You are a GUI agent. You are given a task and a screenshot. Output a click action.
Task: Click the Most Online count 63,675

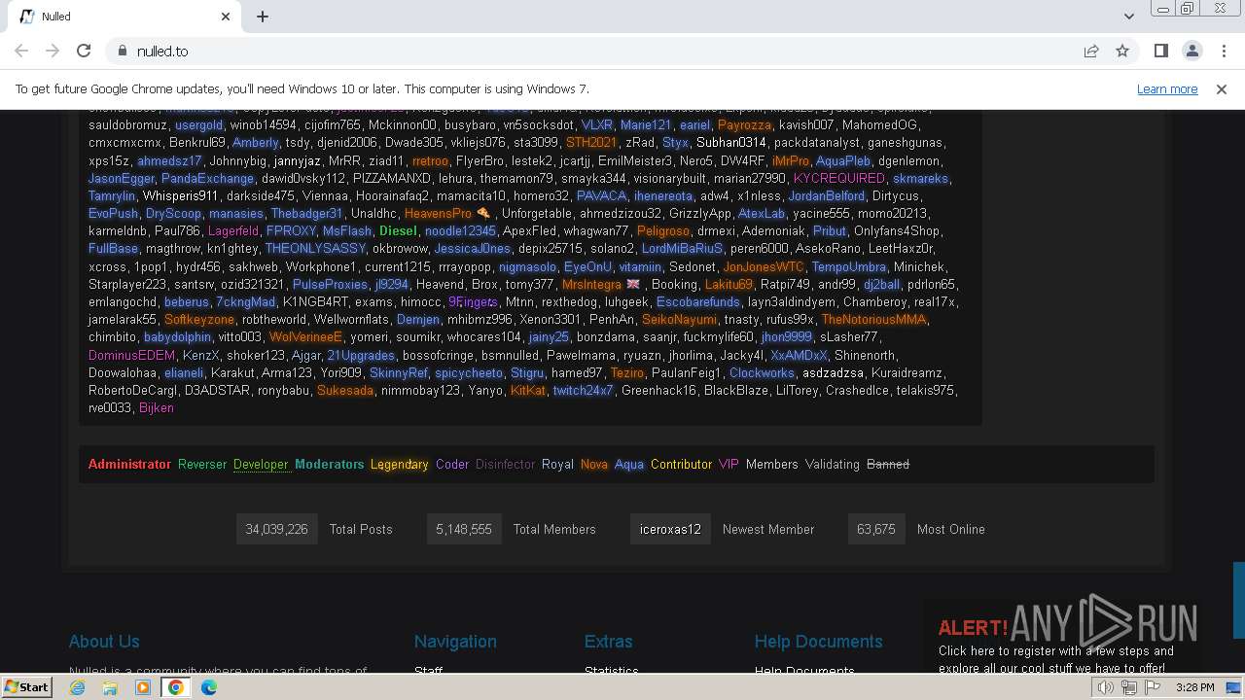click(x=876, y=529)
